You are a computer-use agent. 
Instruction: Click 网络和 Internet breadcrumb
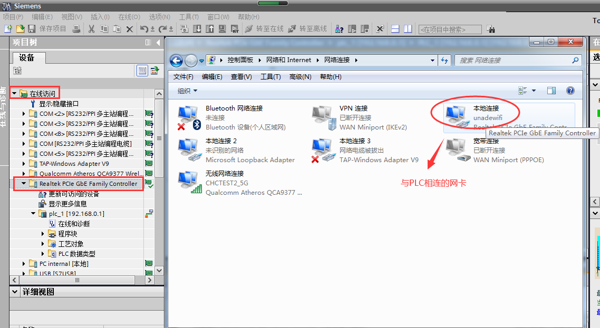point(288,60)
